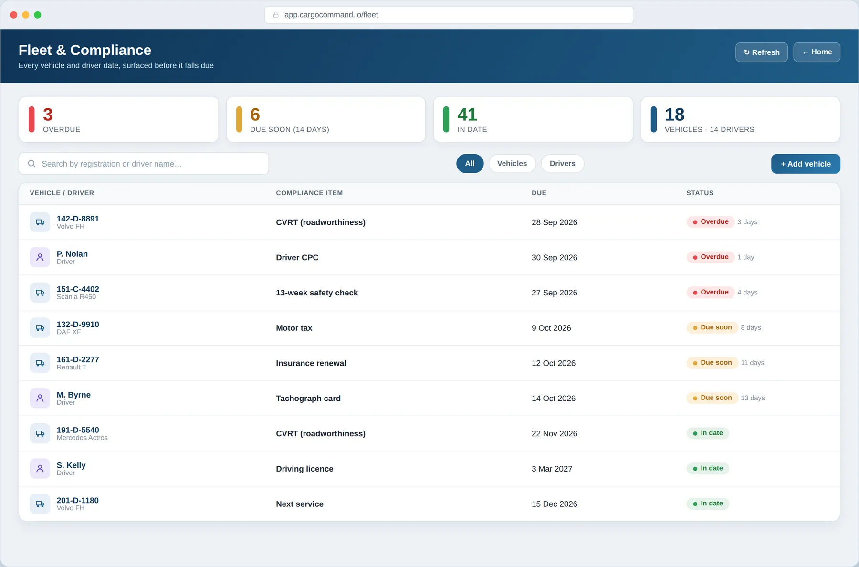The image size is (859, 567).
Task: Click the Vehicle / Driver column header
Action: [x=62, y=193]
